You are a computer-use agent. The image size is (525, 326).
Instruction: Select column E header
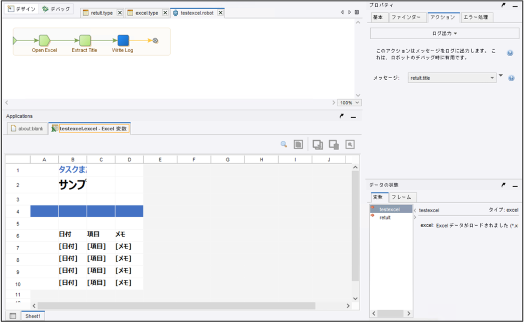(x=160, y=159)
